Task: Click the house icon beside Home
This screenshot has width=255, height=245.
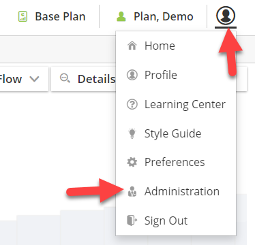Action: click(x=132, y=46)
